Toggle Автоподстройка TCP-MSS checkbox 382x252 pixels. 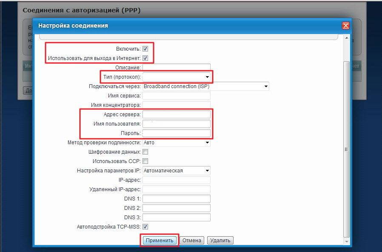click(x=145, y=227)
